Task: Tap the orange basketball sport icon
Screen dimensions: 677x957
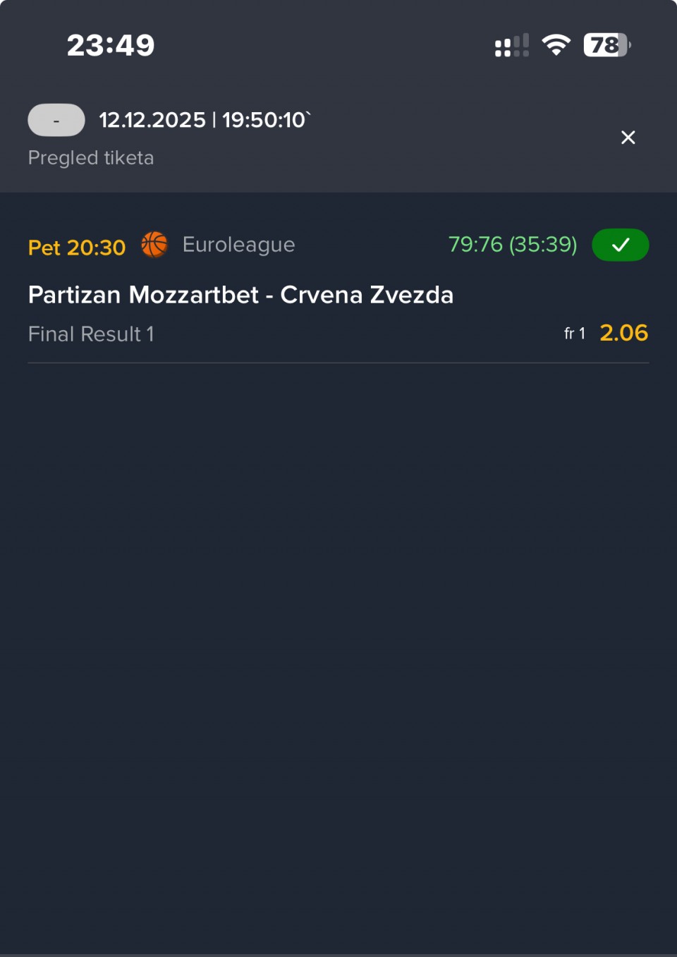Action: pos(154,245)
